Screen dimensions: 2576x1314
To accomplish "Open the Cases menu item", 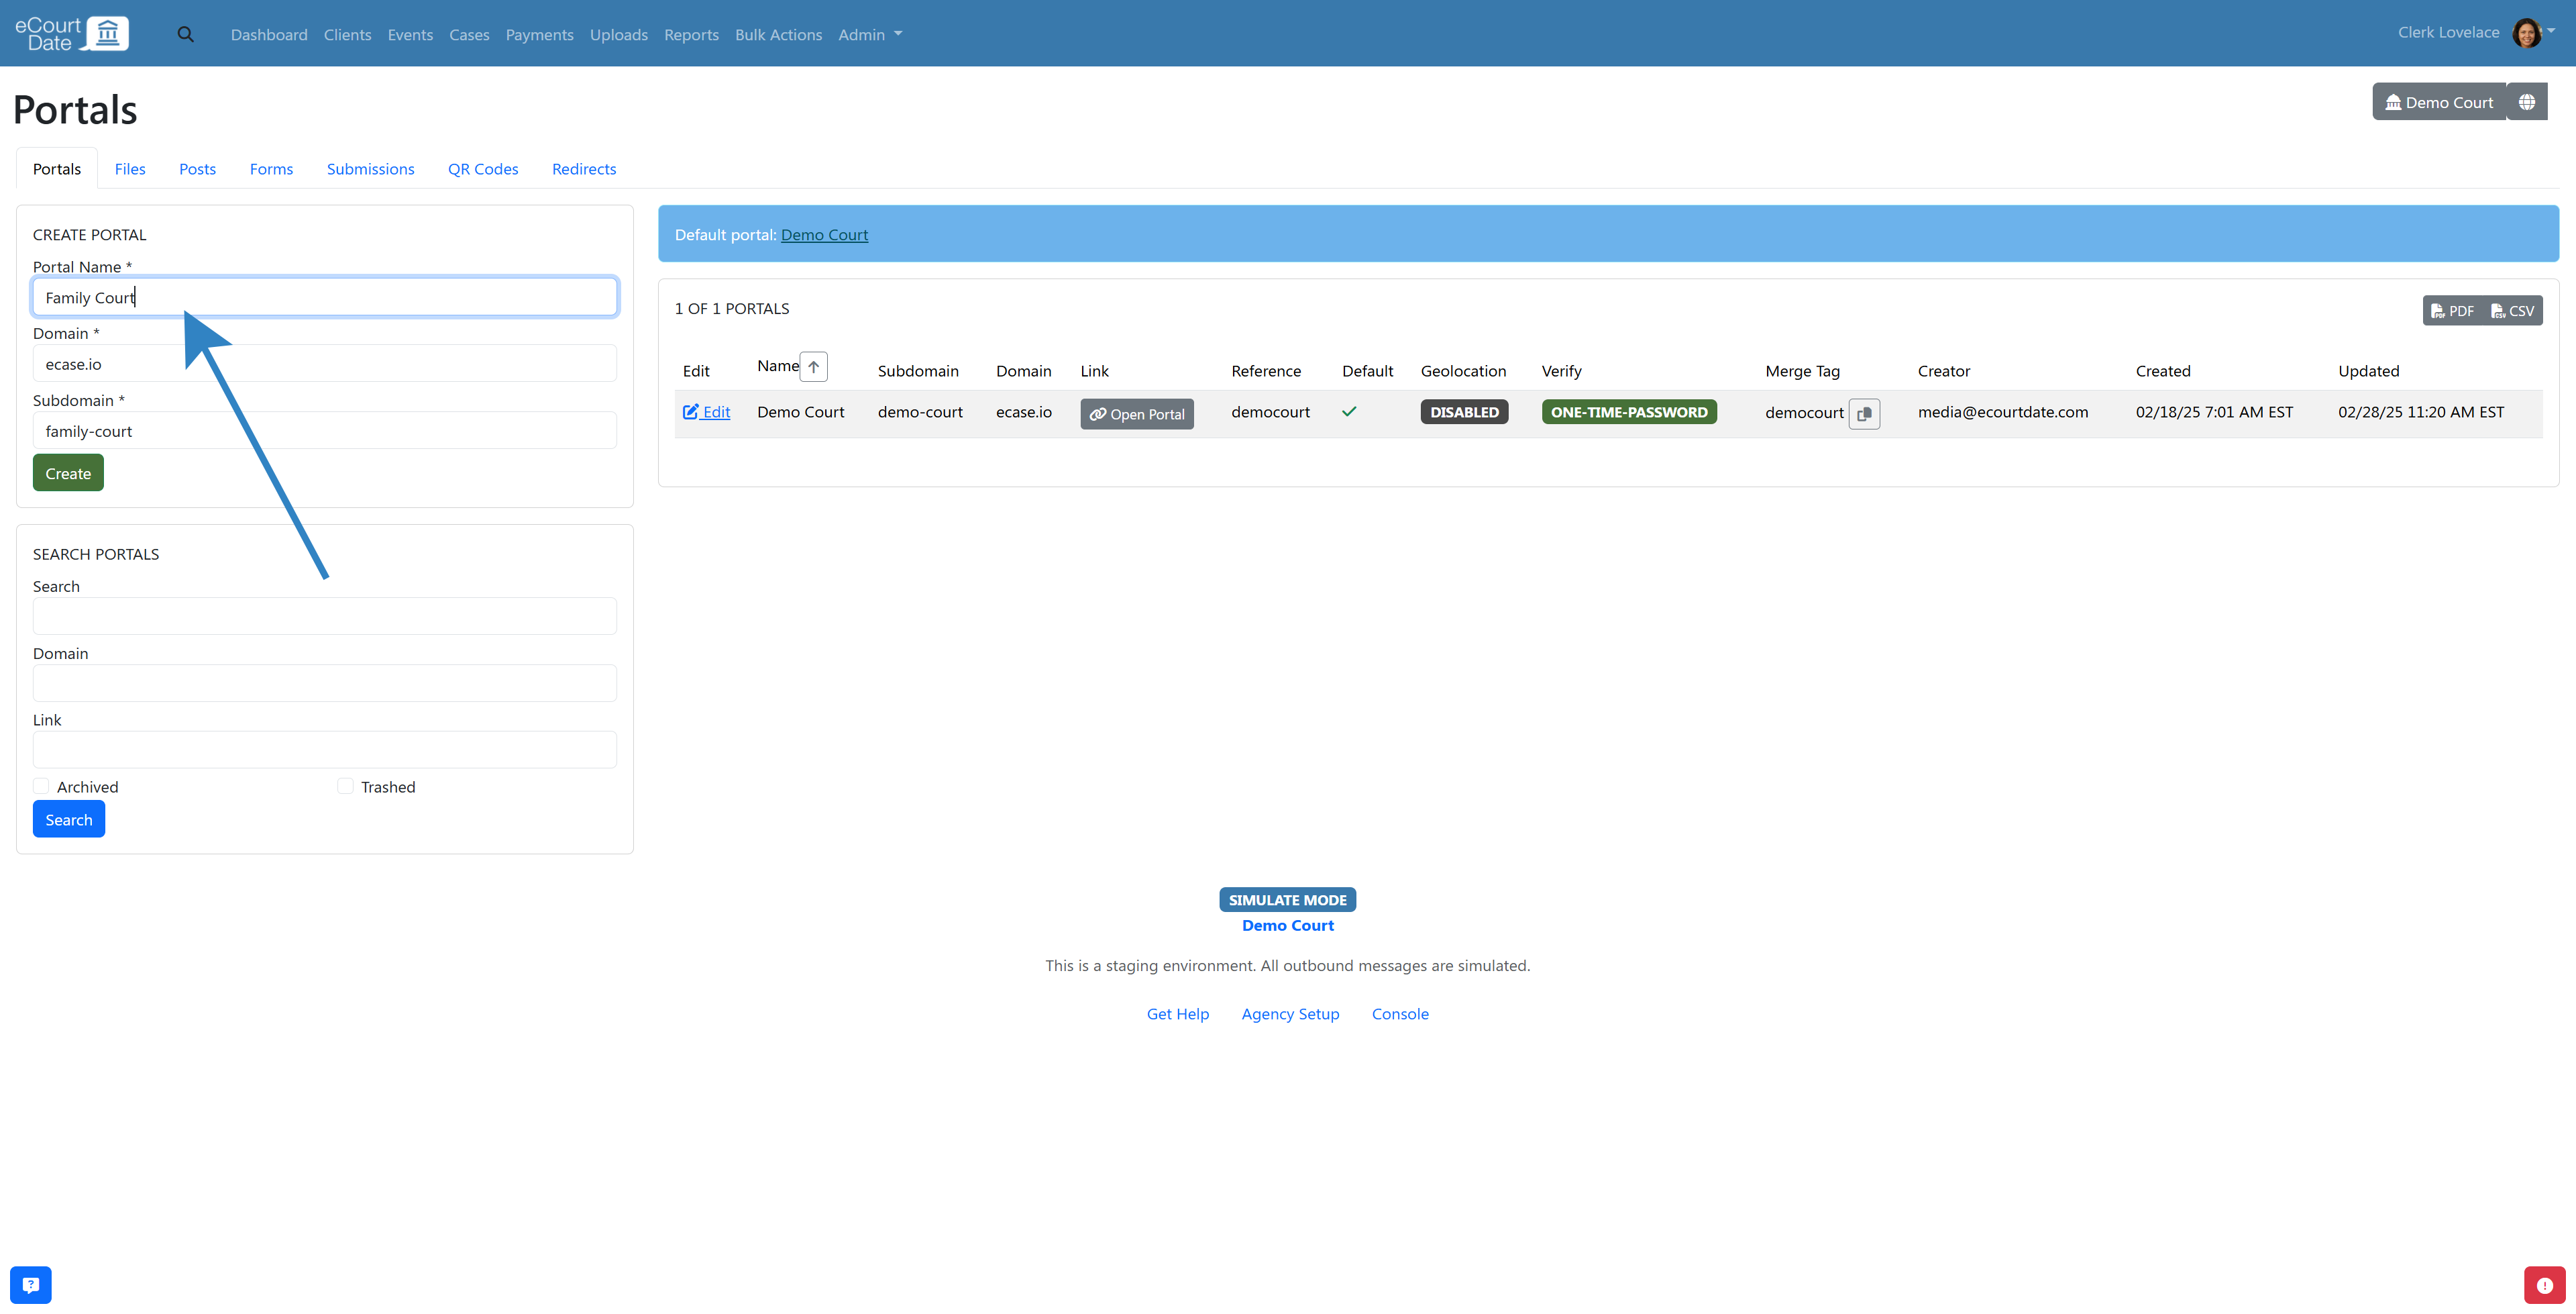I will 469,34.
